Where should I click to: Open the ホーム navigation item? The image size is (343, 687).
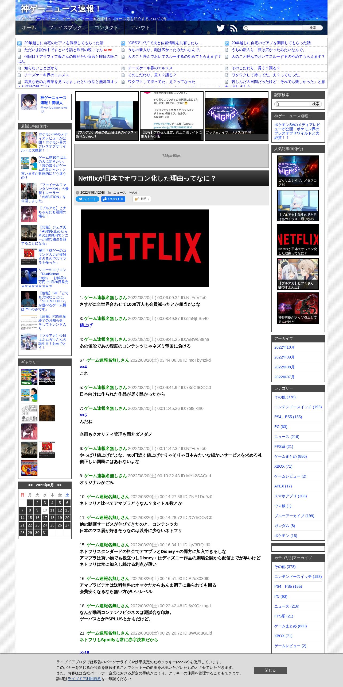click(29, 28)
